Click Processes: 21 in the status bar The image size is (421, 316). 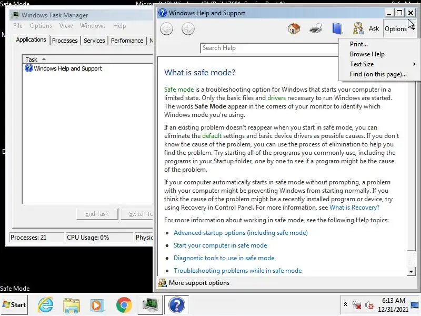tap(37, 238)
